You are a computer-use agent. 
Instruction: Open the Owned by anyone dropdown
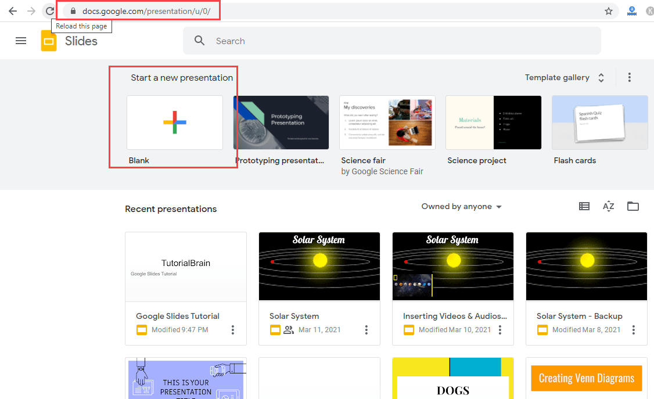(x=461, y=206)
